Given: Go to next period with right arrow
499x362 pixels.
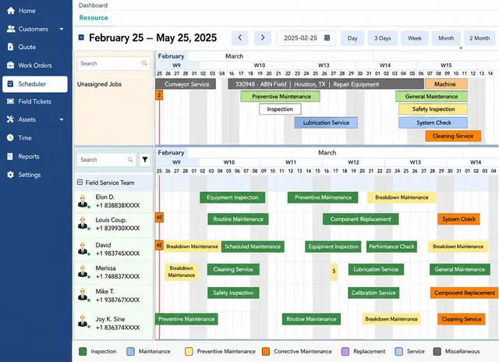Looking at the screenshot, I should point(263,38).
